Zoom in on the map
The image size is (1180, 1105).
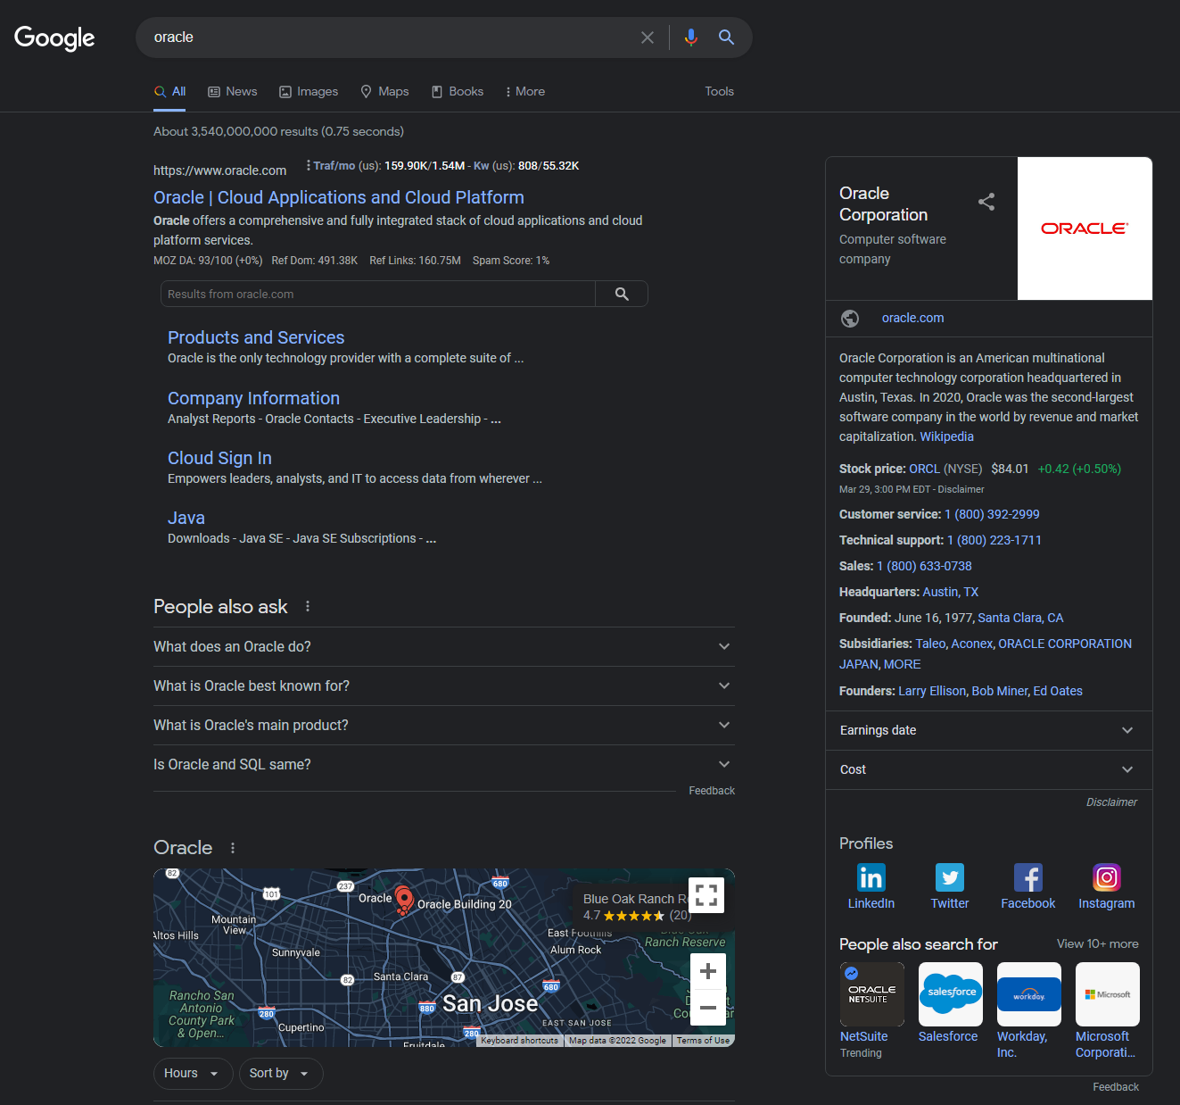coord(708,971)
